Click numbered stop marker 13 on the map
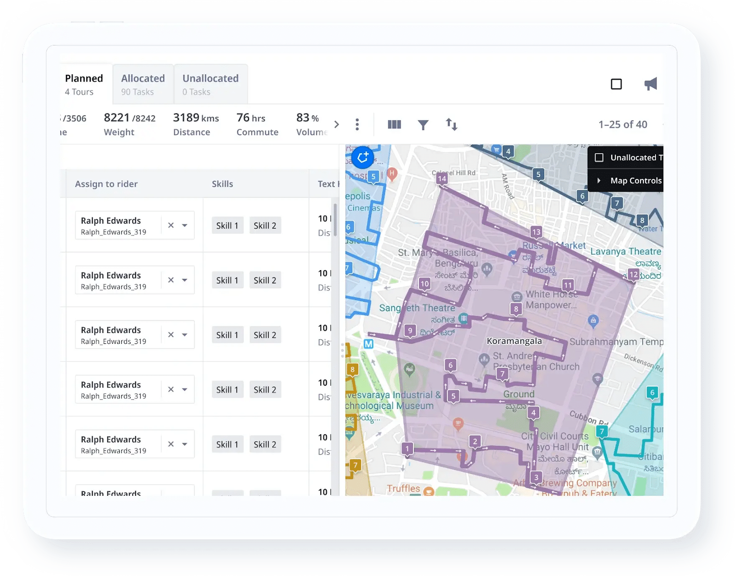This screenshot has width=735, height=576. click(x=536, y=232)
